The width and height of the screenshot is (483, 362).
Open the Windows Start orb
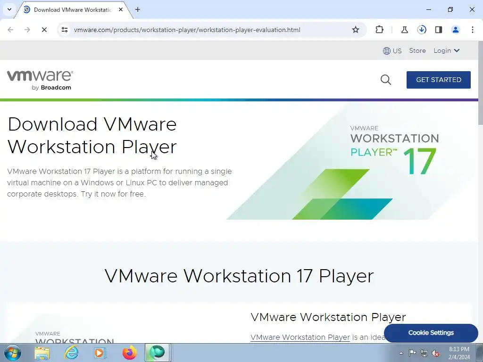click(x=12, y=353)
